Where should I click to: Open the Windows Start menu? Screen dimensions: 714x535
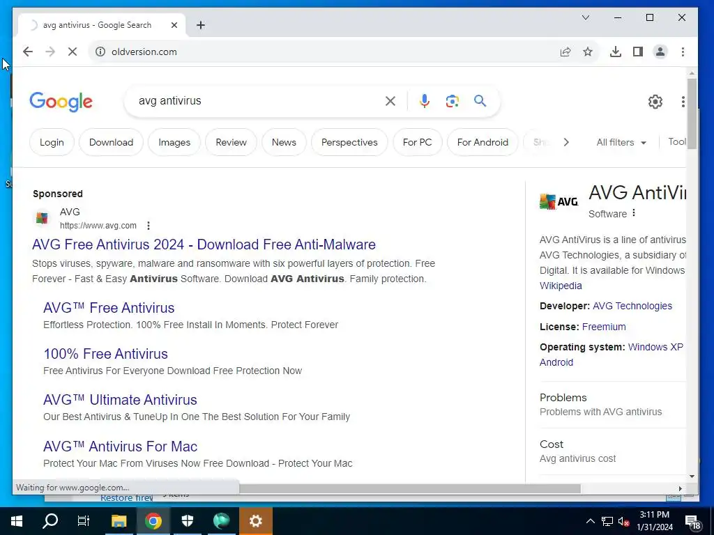[x=17, y=521]
